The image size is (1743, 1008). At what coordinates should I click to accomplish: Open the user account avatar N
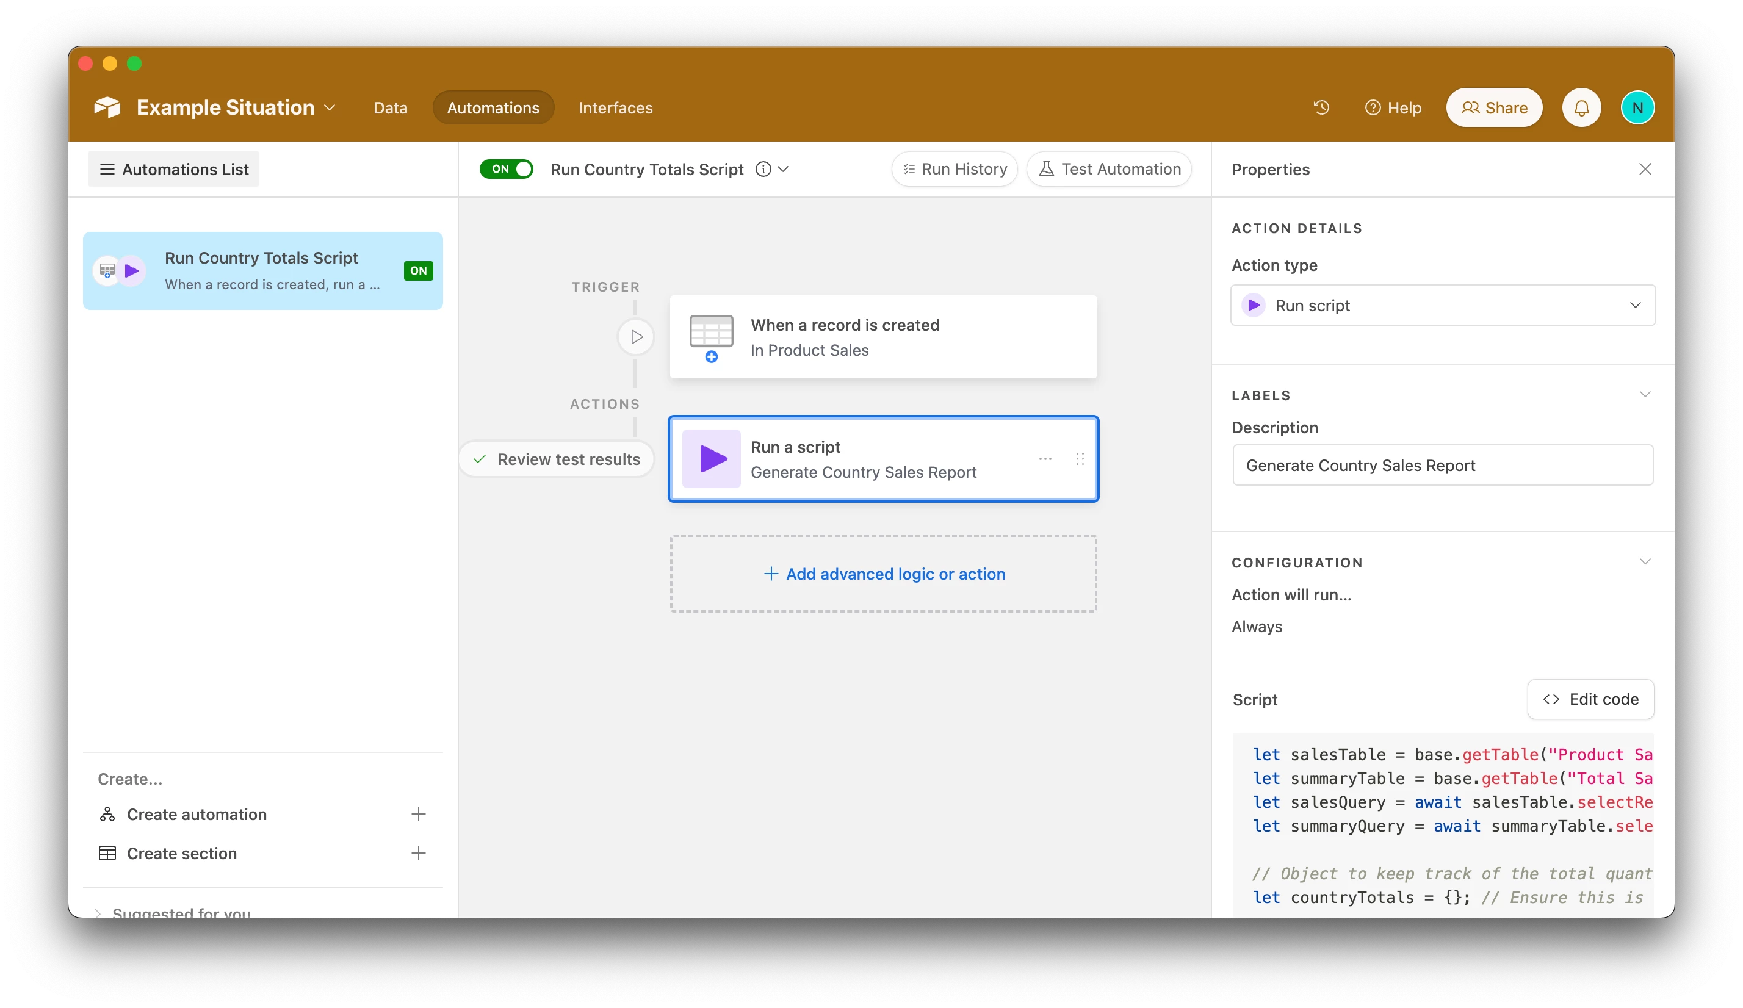coord(1637,108)
